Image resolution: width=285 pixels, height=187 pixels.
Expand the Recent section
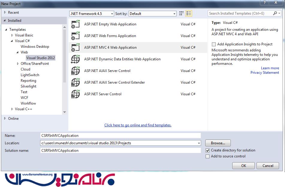pyautogui.click(x=5, y=12)
